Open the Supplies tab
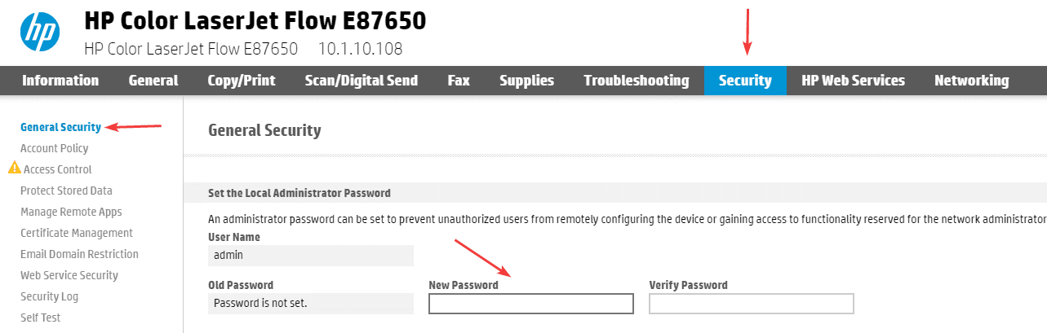The image size is (1047, 333). pyautogui.click(x=526, y=81)
